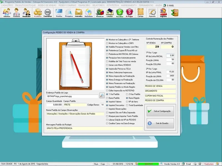
Task: Click the Receber money icon
Action: tap(120, 13)
